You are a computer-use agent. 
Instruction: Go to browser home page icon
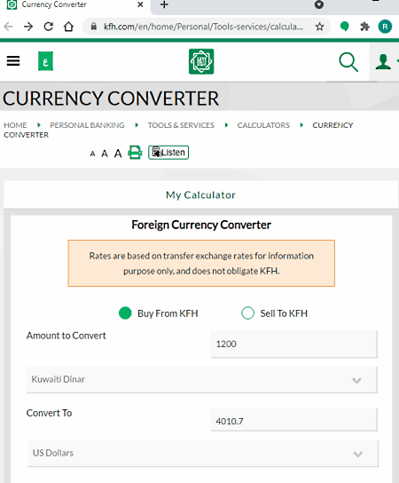(68, 27)
